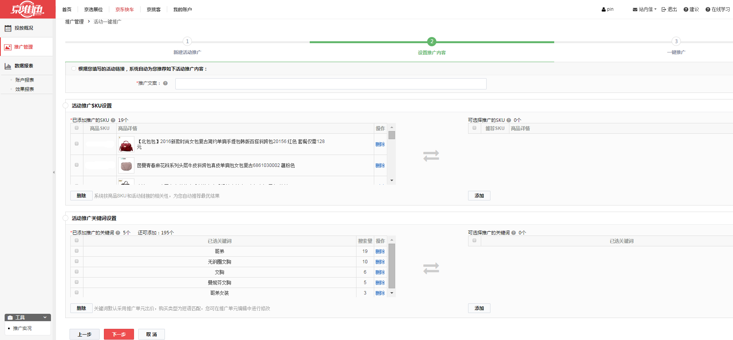Screen dimensions: 733x340
Task: Click the 投放概况 calendar icon in sidebar
Action: click(x=8, y=28)
